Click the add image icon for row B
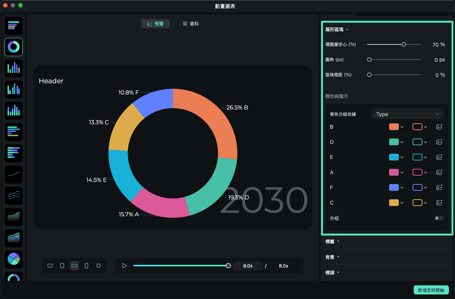Screen dimensions: 455x299 (x=439, y=127)
